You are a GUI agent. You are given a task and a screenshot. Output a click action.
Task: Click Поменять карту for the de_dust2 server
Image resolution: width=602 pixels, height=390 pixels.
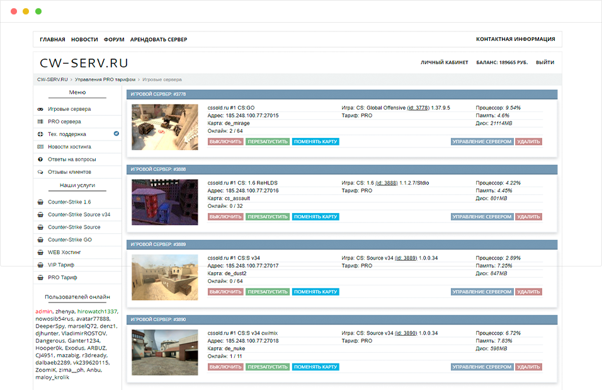pos(315,292)
